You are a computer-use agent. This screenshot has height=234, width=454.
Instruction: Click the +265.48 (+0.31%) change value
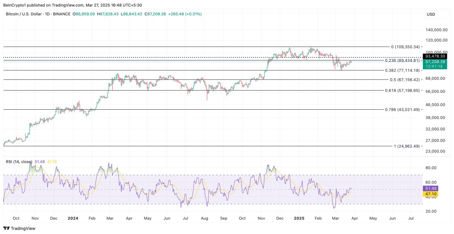[185, 14]
